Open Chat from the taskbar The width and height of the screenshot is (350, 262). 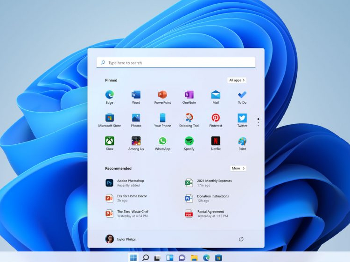click(182, 258)
